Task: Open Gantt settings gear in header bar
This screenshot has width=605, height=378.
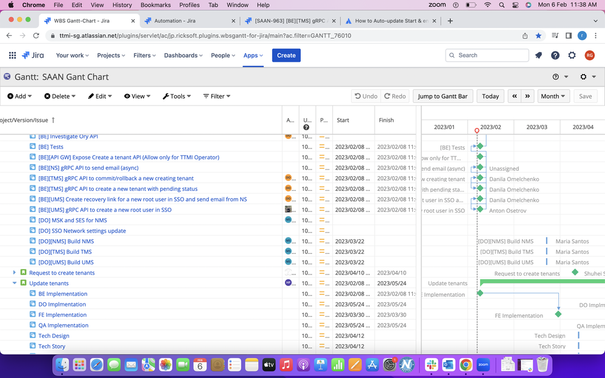Action: coord(587,77)
